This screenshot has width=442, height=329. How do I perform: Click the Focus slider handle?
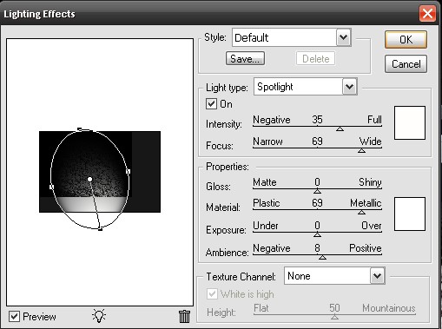[361, 150]
